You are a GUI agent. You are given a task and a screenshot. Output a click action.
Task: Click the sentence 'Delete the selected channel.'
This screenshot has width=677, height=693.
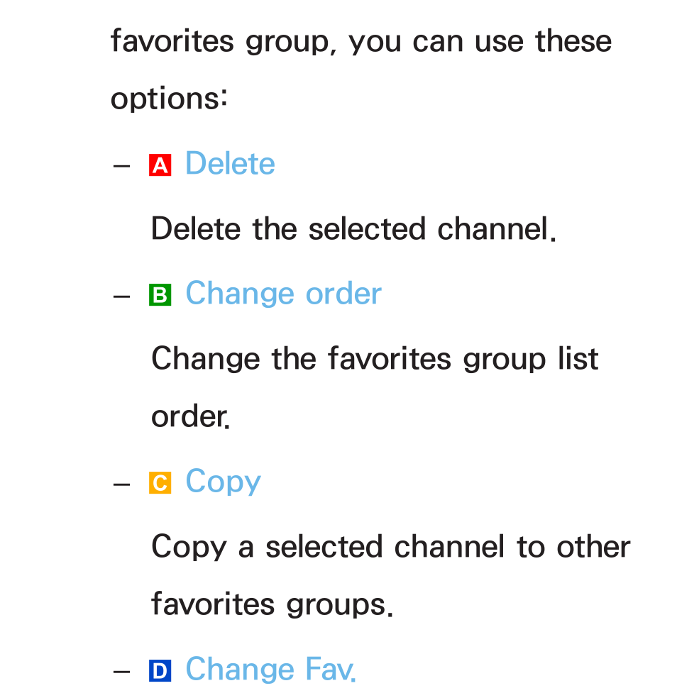(x=353, y=229)
